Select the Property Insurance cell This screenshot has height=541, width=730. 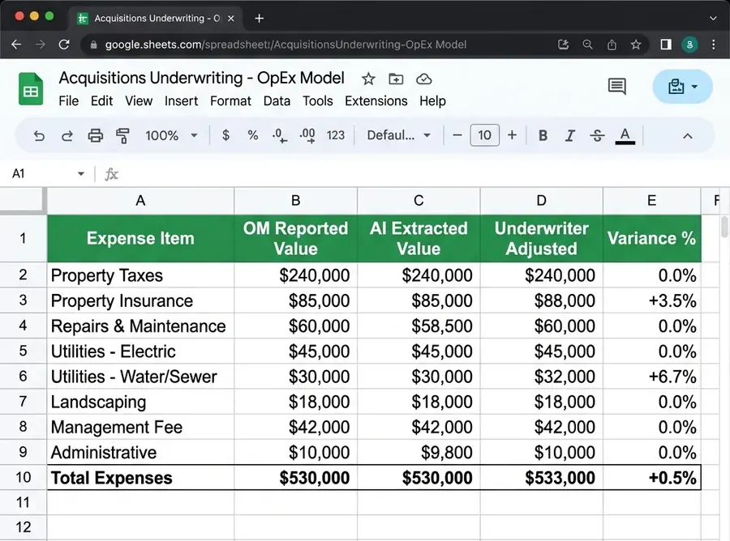pos(140,300)
